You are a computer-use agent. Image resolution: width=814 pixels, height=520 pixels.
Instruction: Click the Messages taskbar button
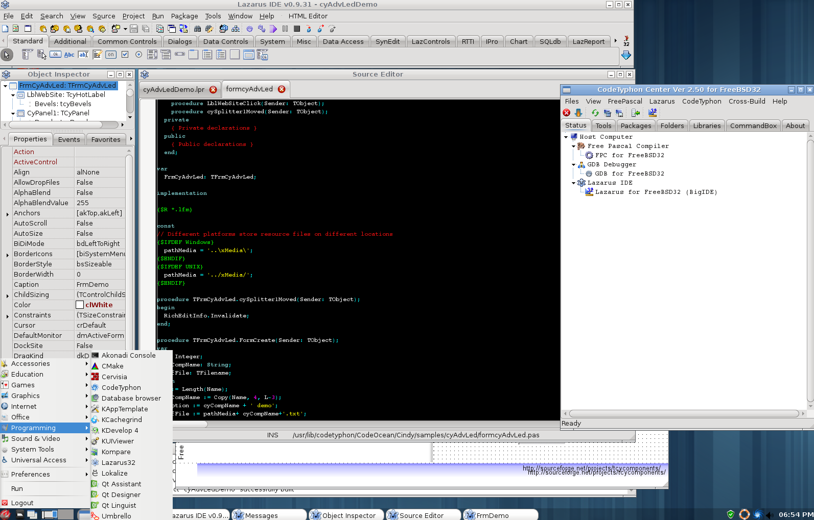click(269, 515)
